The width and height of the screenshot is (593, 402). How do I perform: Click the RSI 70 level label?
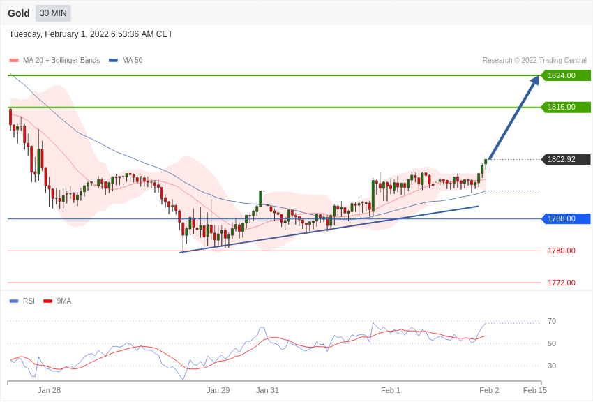tap(552, 322)
